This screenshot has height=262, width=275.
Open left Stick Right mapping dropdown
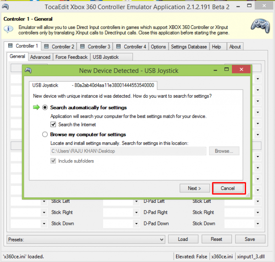[x=44, y=212]
